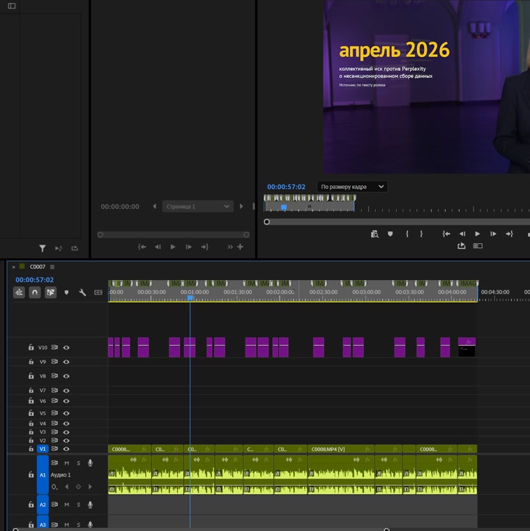Click timeline timecode 00:00:57:02
530x531 pixels.
(35, 279)
